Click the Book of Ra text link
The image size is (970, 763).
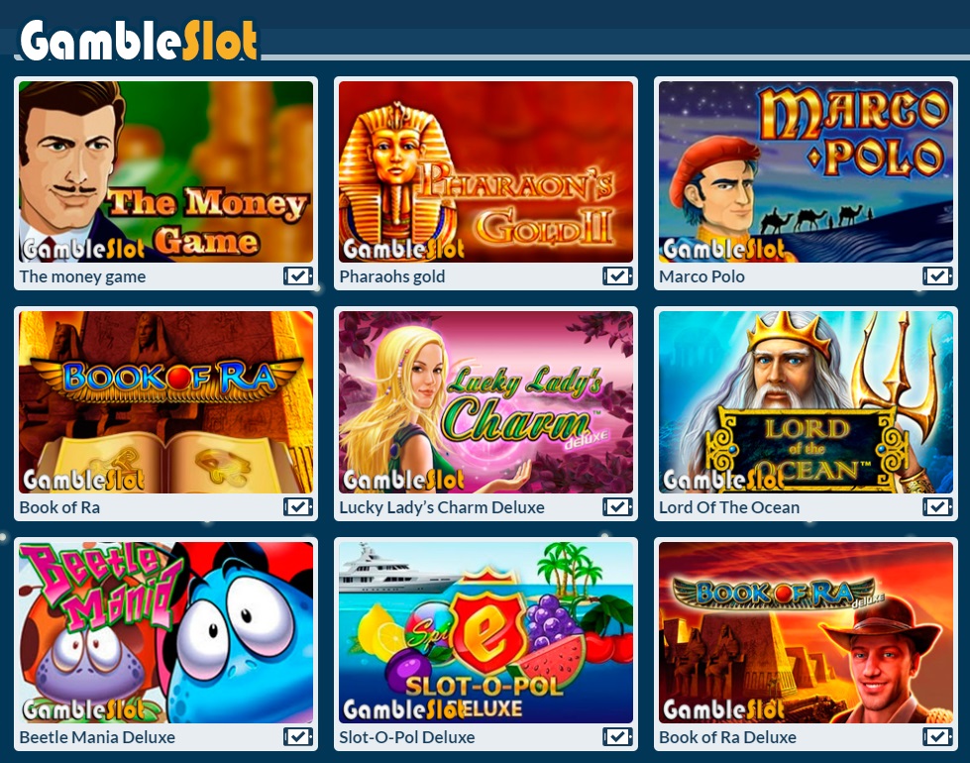(x=59, y=507)
